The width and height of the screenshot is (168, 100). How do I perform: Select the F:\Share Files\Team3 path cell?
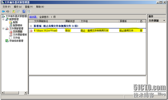point(46,30)
